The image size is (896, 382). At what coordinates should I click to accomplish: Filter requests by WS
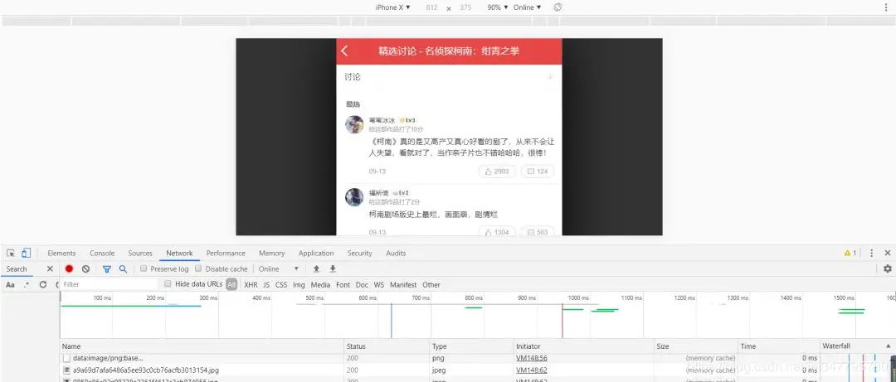379,284
